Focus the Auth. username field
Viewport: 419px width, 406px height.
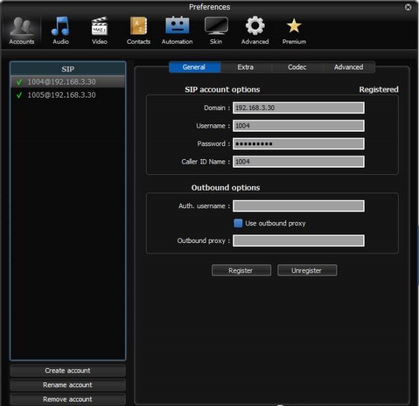coord(299,206)
